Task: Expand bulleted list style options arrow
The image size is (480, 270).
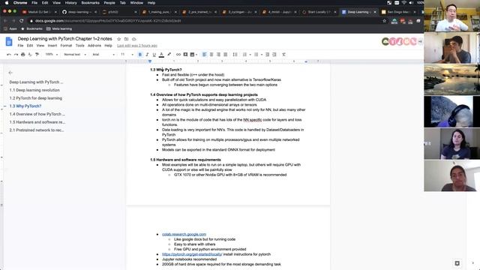Action: click(262, 55)
